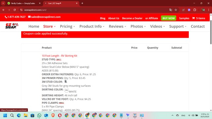Viewport: 212px width, 119px height.
Task: Open the Blog link
Action: click(103, 18)
